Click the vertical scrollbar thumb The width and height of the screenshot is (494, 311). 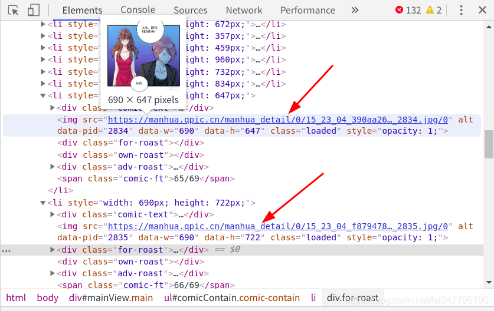489,144
